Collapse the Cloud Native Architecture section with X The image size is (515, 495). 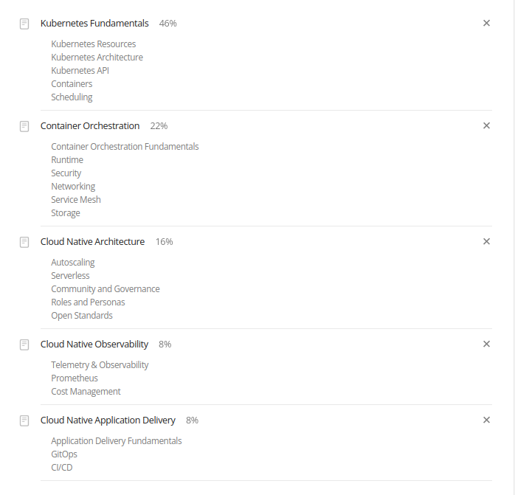[486, 241]
